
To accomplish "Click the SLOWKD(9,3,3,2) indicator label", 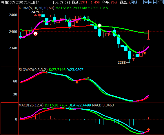I will [33, 70].
